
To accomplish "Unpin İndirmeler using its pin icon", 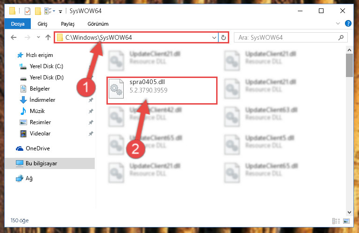I will click(91, 100).
